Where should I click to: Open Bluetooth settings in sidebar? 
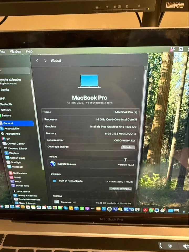pyautogui.click(x=6, y=104)
